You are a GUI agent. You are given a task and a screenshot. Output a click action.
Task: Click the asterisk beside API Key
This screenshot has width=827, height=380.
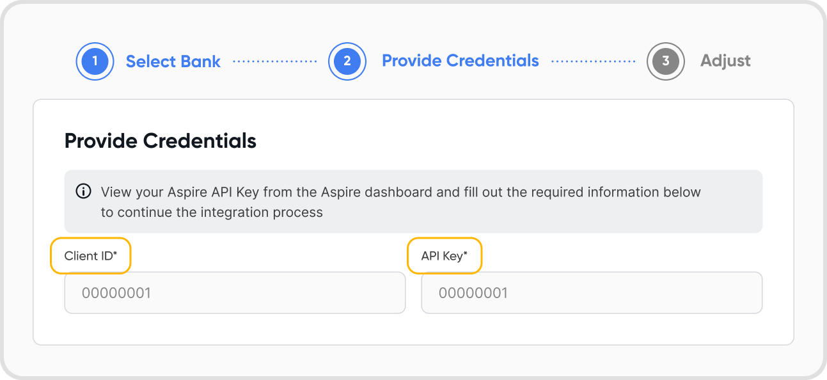(x=466, y=254)
